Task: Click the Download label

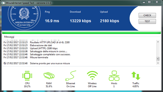Action: click(75, 12)
